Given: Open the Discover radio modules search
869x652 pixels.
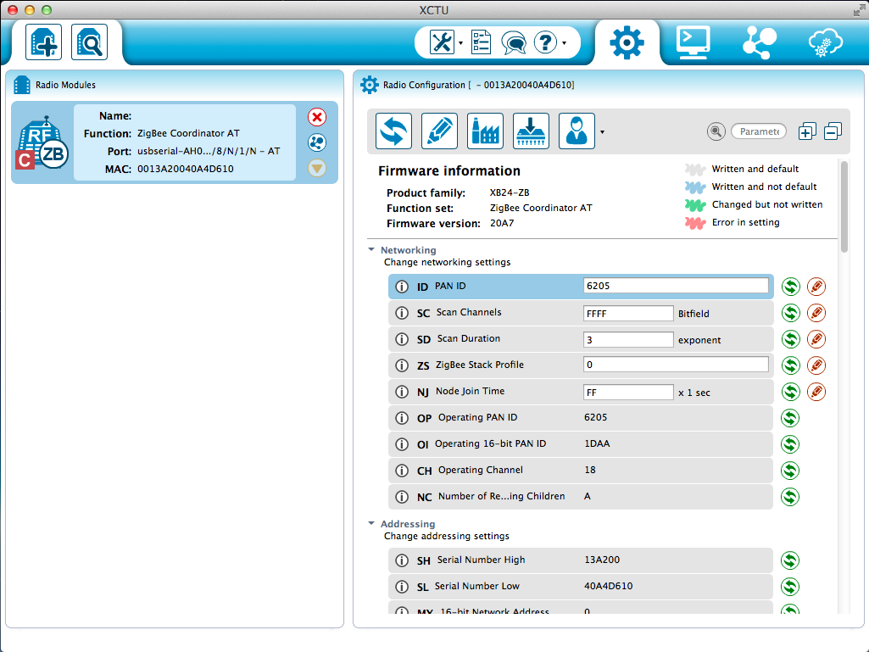Looking at the screenshot, I should coord(89,42).
